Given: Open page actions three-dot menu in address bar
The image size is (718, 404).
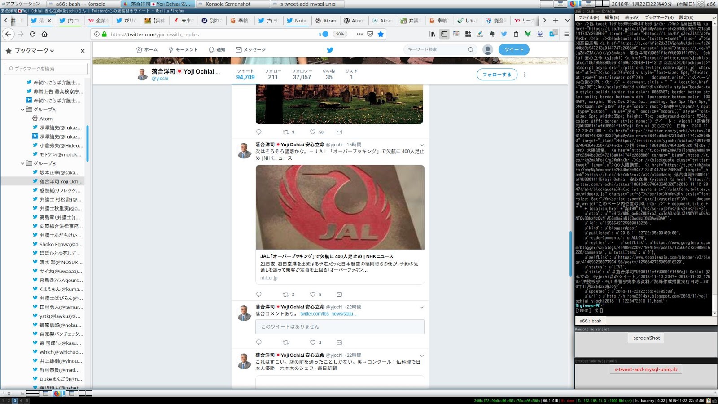Looking at the screenshot, I should pyautogui.click(x=359, y=34).
